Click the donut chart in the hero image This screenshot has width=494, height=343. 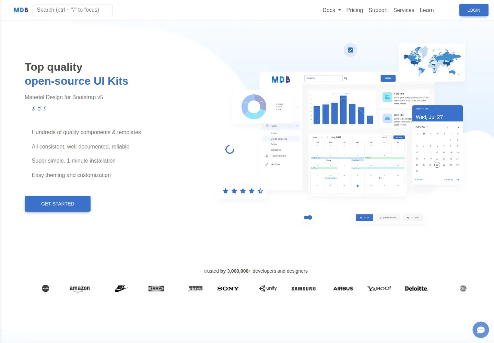pyautogui.click(x=254, y=107)
